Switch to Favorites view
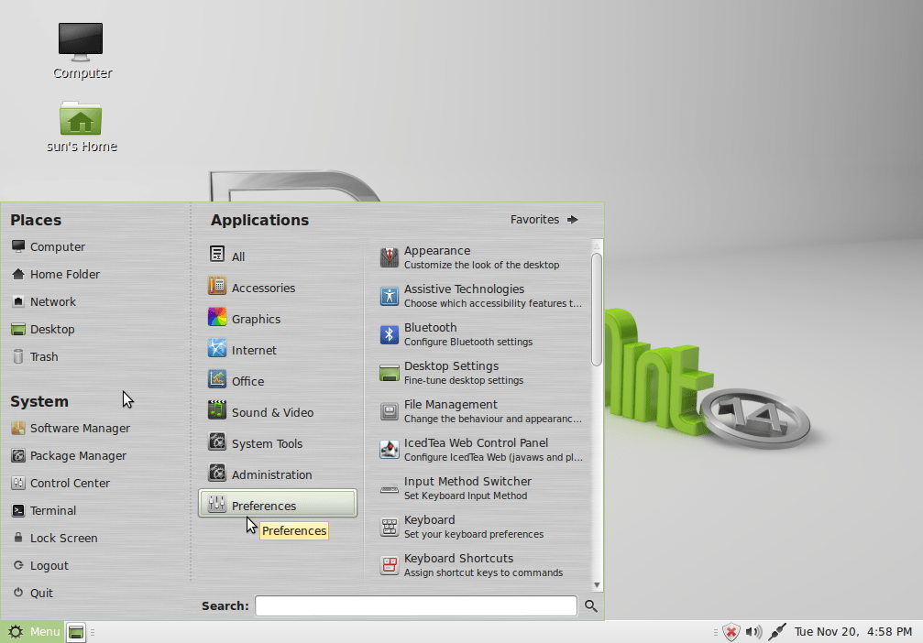The height and width of the screenshot is (643, 923). (544, 220)
